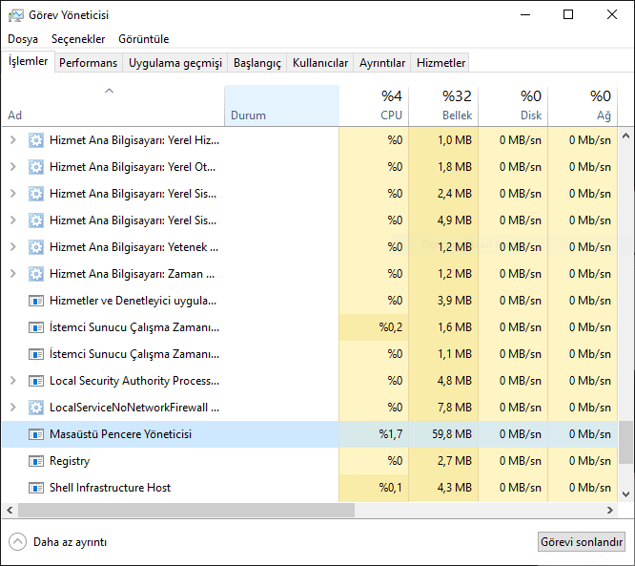The height and width of the screenshot is (566, 635).
Task: Expand Hizmet Ana Bilgisayarı: Yetenek row
Action: point(13,247)
